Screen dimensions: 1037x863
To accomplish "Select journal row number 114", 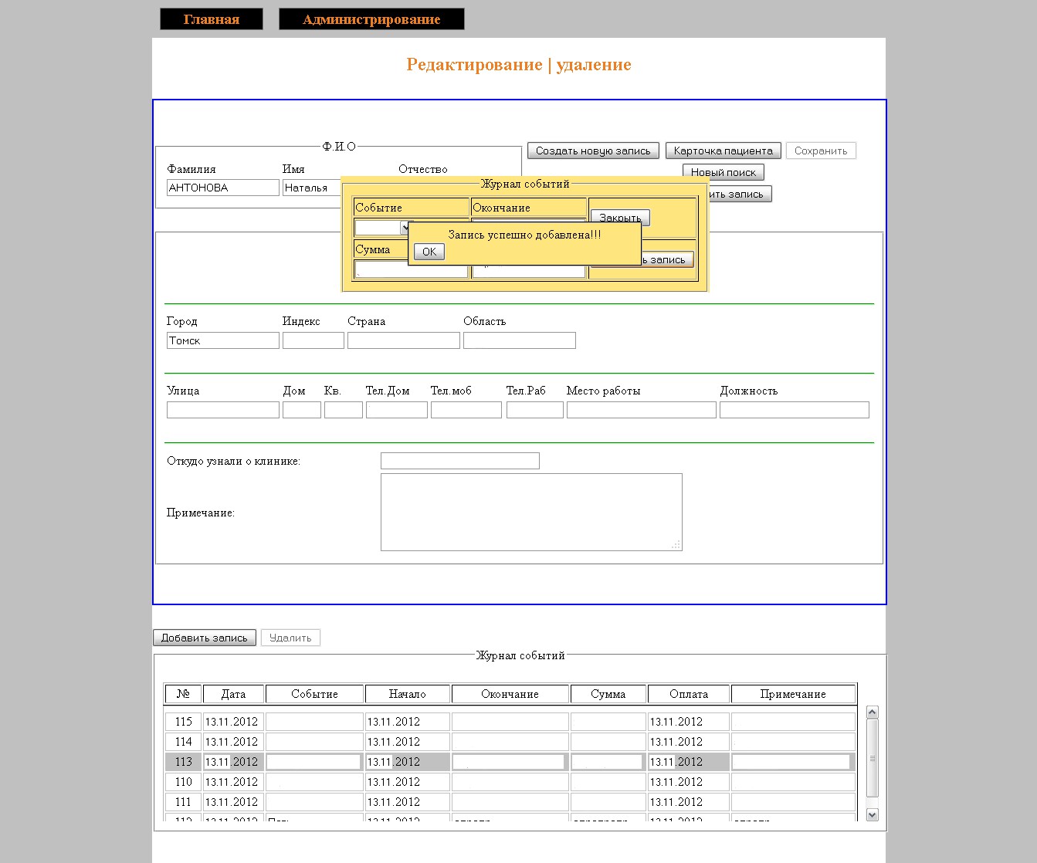I will point(510,742).
